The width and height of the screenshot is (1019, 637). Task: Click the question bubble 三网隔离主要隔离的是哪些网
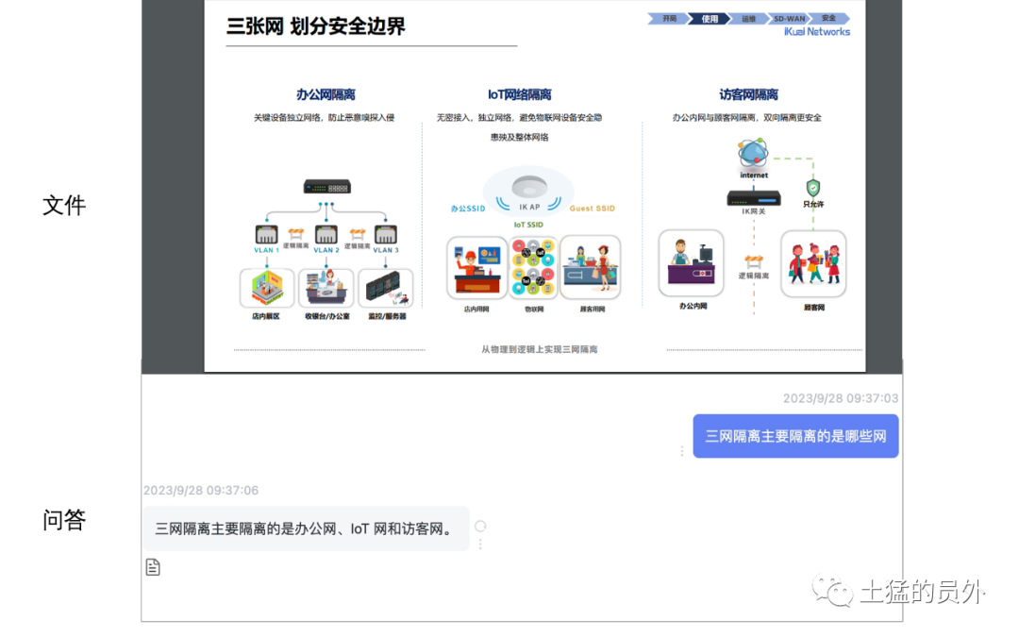[x=795, y=436]
